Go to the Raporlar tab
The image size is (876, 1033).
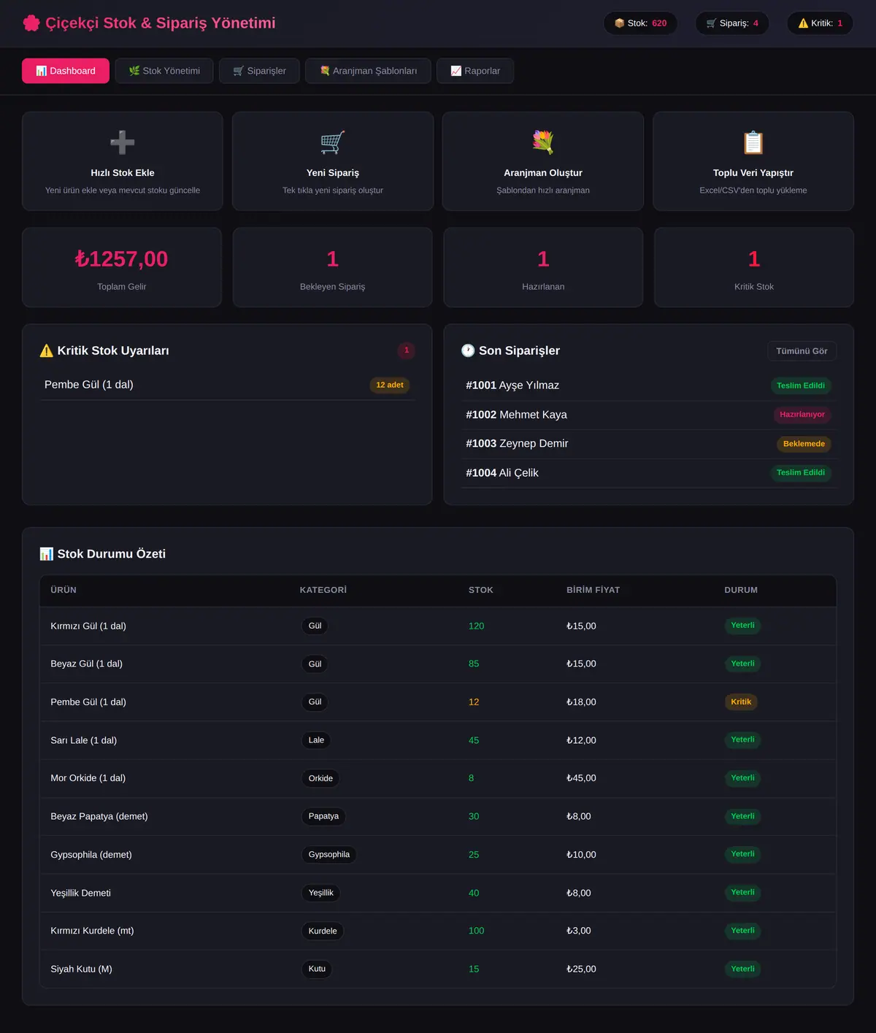point(475,71)
